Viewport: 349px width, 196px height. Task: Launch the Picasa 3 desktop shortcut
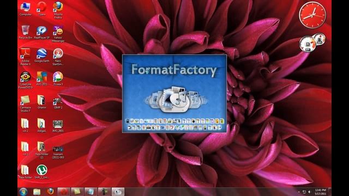[58, 78]
